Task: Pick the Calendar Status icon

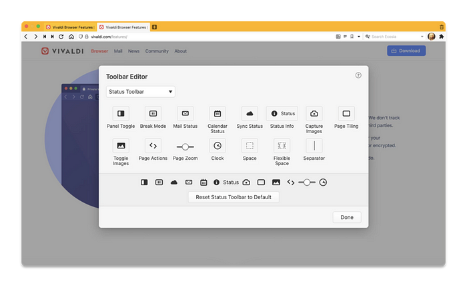Action: click(x=217, y=113)
